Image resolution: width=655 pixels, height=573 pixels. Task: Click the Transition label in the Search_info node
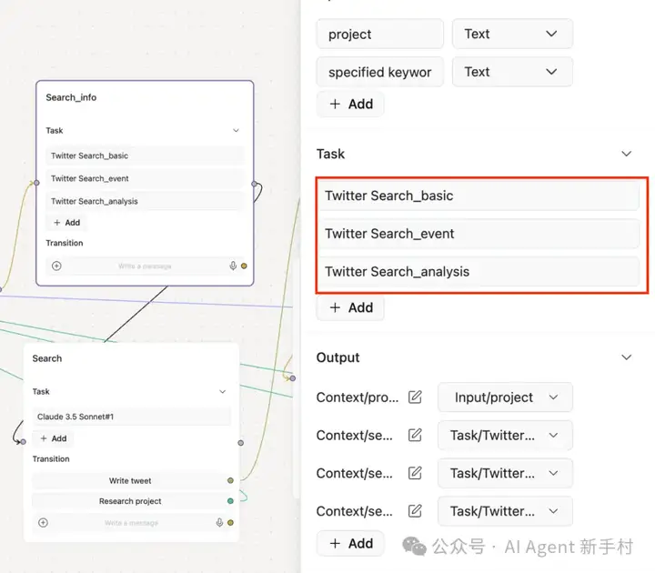(65, 243)
